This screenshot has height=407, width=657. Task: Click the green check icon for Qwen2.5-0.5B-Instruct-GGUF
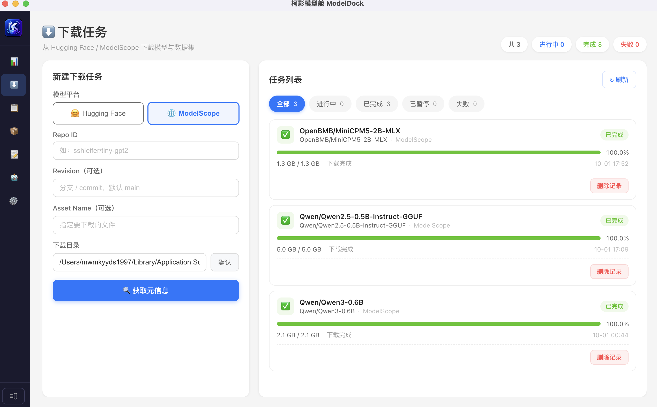(285, 221)
